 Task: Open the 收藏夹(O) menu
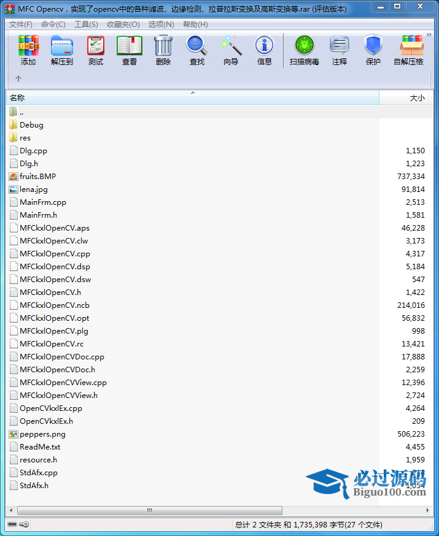(123, 25)
